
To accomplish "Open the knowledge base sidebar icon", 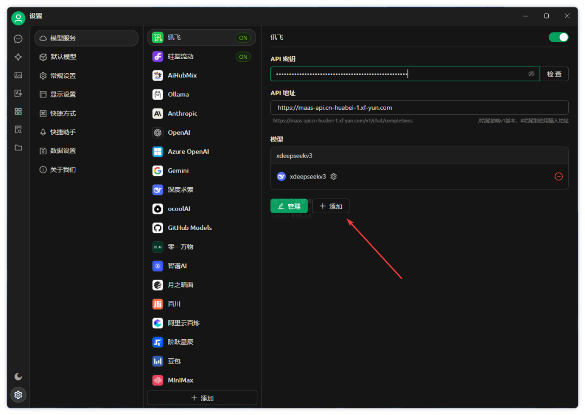I will [x=18, y=130].
